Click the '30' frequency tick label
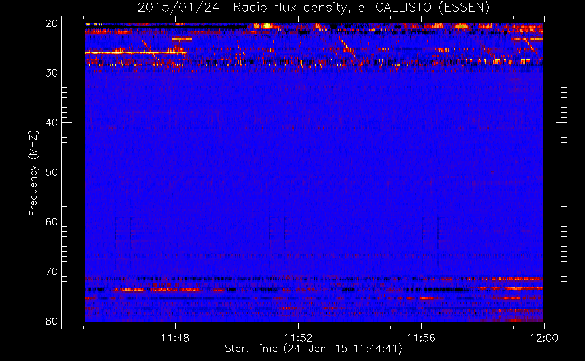Screen dimensions: 585x361 coord(52,73)
